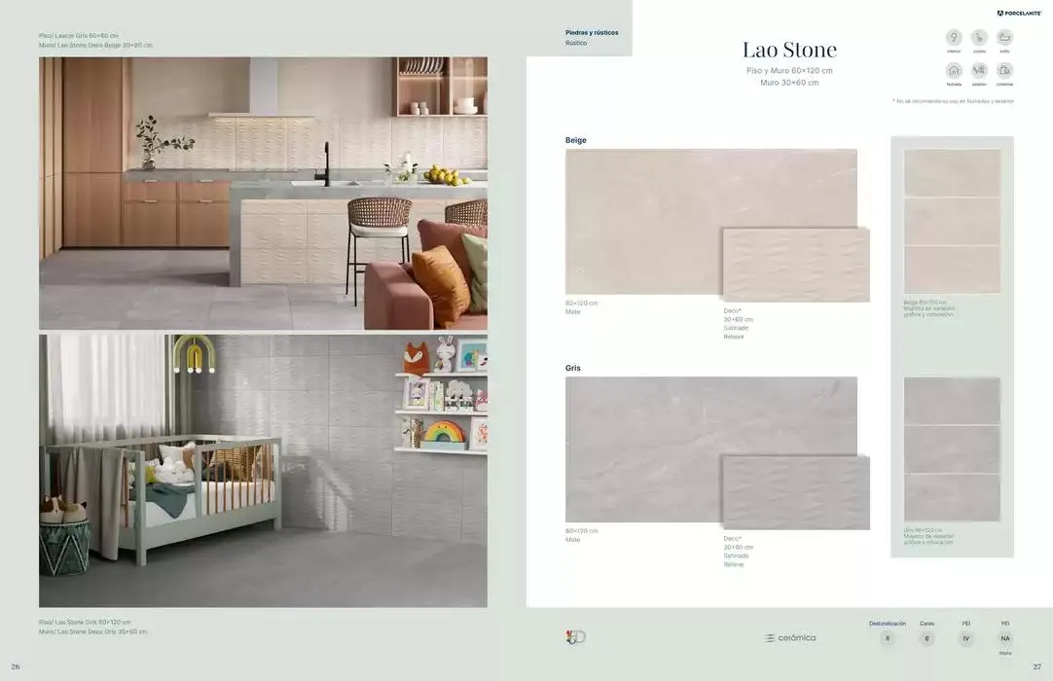The width and height of the screenshot is (1053, 681).
Task: Select the Destonalización II badge
Action: [887, 638]
